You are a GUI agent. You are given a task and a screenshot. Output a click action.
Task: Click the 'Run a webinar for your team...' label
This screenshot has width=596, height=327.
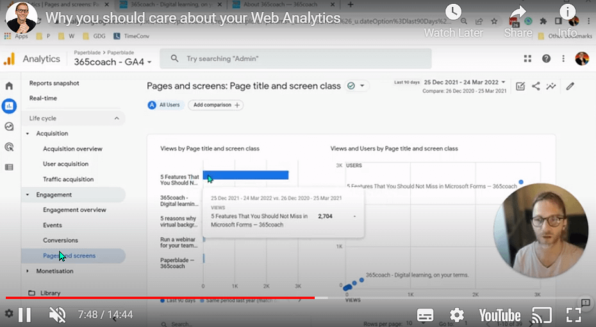[x=179, y=243]
